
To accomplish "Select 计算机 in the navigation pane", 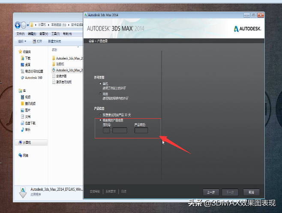I will click(31, 142).
